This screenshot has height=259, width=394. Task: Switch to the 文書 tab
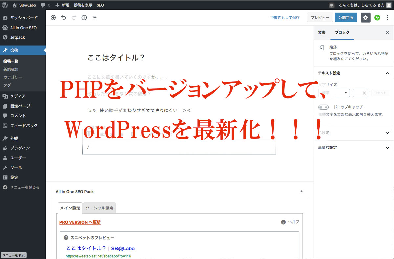point(322,32)
